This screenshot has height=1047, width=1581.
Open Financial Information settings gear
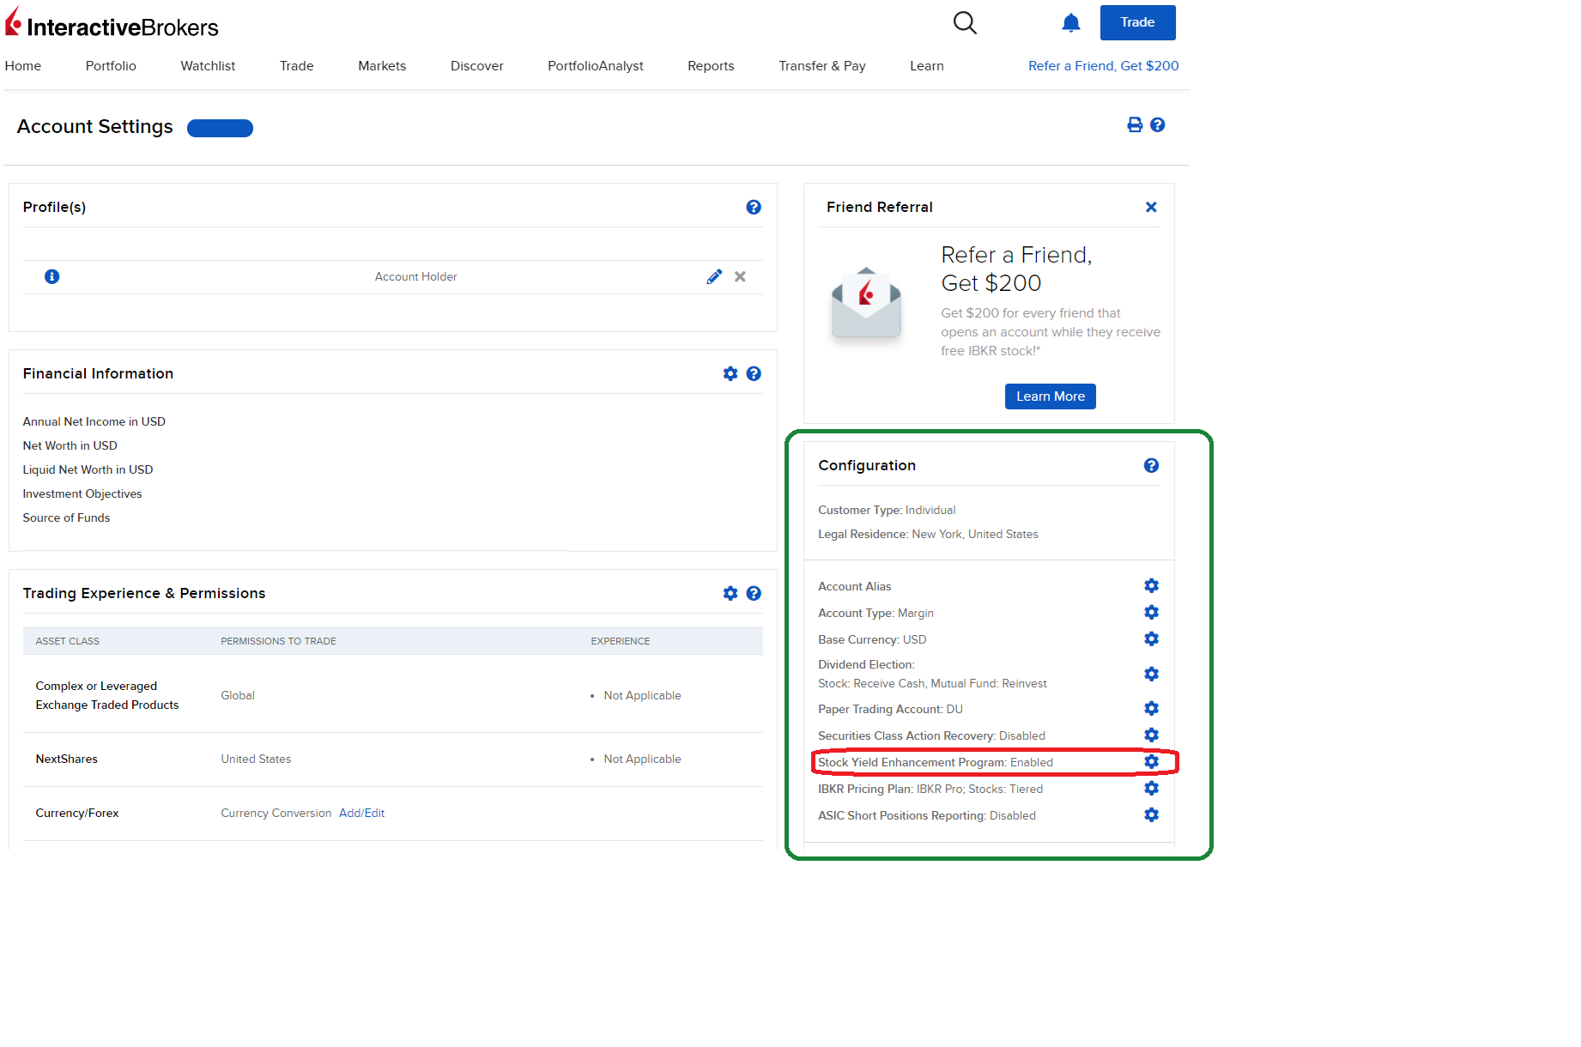click(x=730, y=373)
